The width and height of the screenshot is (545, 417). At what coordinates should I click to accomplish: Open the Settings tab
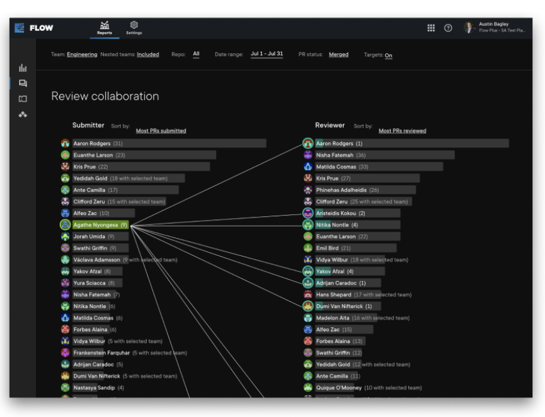(134, 28)
